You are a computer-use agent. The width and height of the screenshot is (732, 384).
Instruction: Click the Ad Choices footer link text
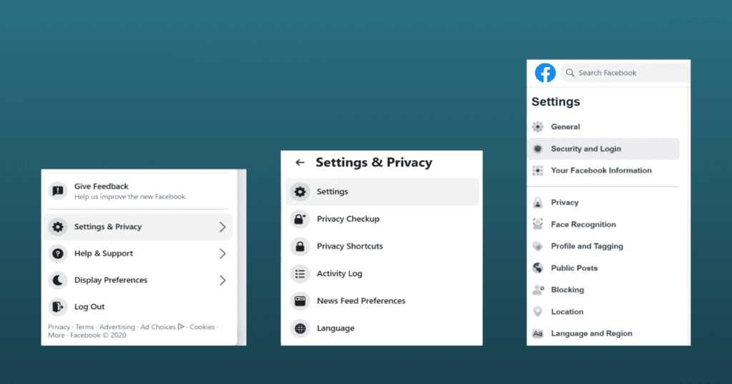pyautogui.click(x=158, y=327)
